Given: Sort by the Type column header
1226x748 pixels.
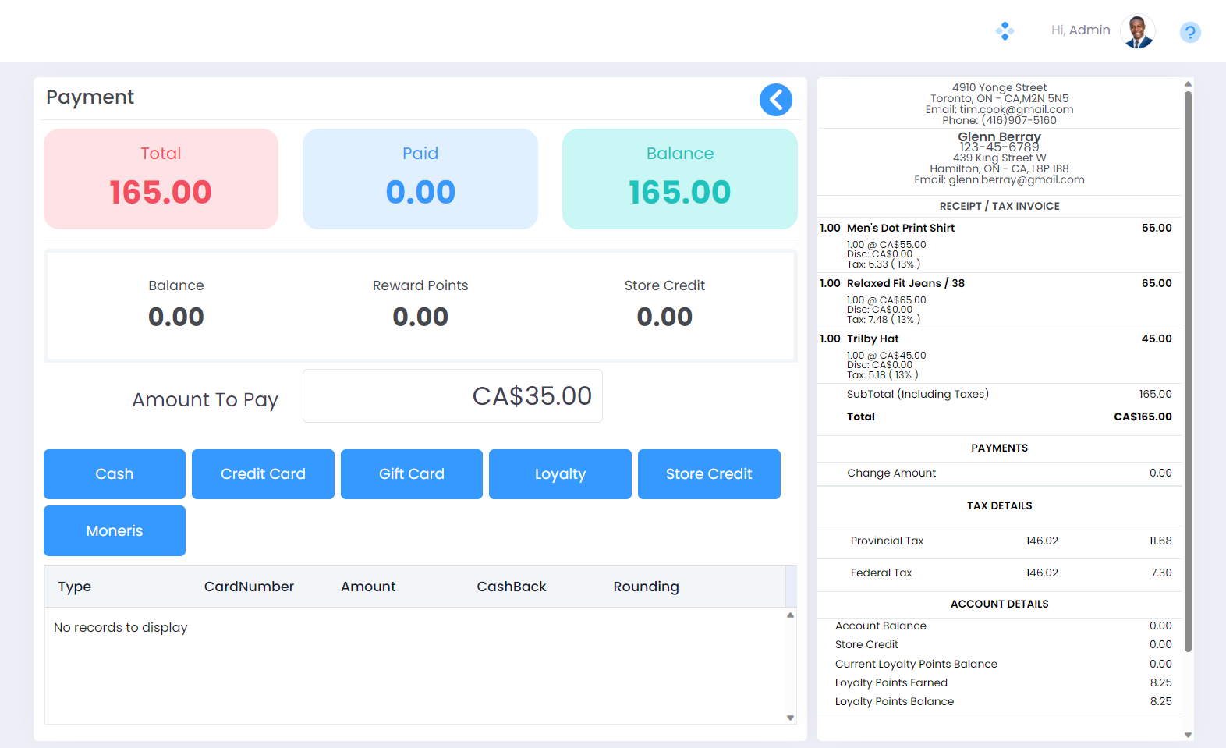Looking at the screenshot, I should coord(75,587).
